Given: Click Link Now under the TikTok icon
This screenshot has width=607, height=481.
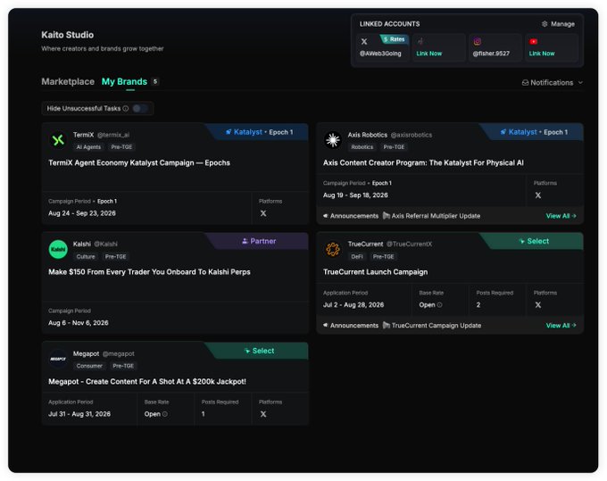Looking at the screenshot, I should (429, 54).
